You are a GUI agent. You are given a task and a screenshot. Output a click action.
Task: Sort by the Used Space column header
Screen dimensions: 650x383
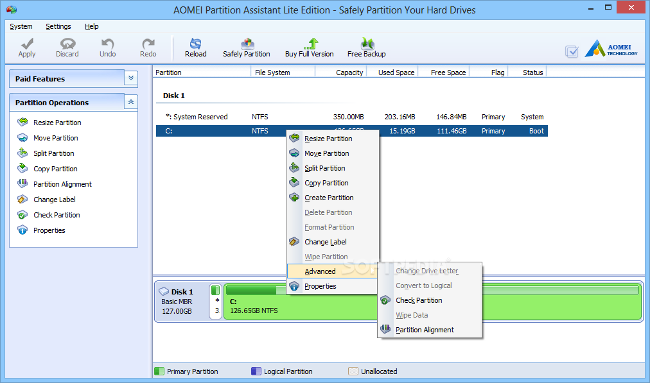(x=392, y=72)
